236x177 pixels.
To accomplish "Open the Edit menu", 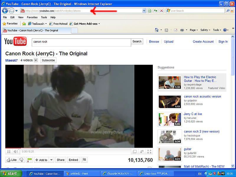I will pos(12,17).
